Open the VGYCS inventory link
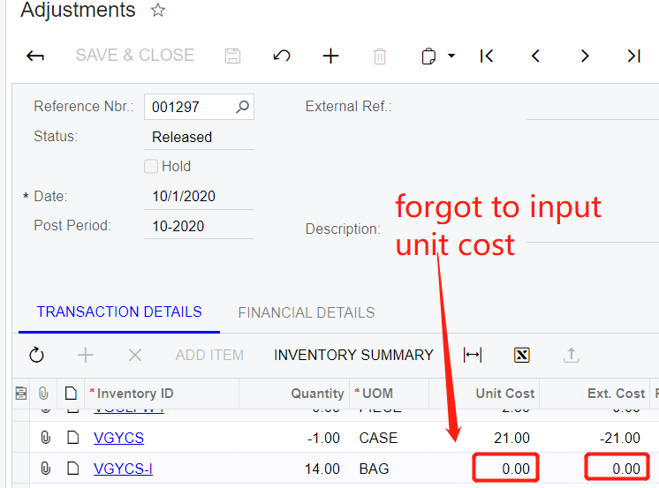The width and height of the screenshot is (659, 488). click(118, 438)
